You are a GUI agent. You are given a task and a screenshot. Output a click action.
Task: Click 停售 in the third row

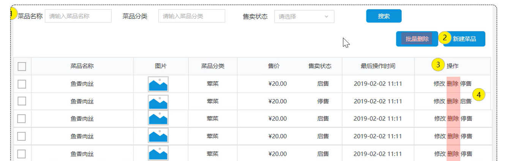tap(466, 118)
